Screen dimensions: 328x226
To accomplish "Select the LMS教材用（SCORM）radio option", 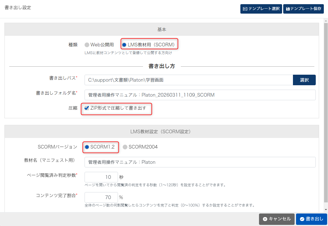I will 124,45.
